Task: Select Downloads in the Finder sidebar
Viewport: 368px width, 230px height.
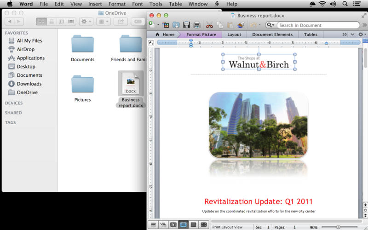Action: click(x=29, y=84)
